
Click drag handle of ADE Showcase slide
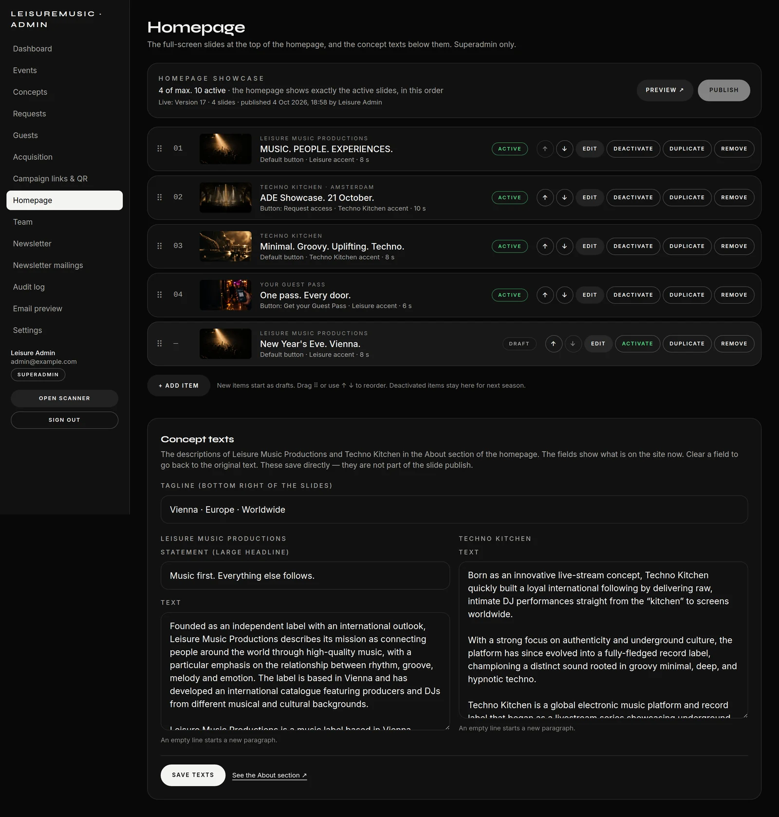[x=159, y=197]
